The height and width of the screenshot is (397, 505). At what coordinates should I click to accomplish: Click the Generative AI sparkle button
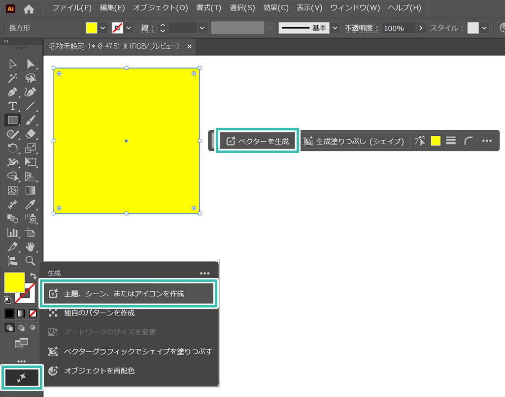pyautogui.click(x=22, y=378)
